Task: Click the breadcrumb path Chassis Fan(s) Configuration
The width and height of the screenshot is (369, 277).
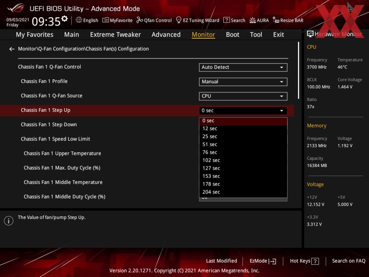Action: pos(117,49)
